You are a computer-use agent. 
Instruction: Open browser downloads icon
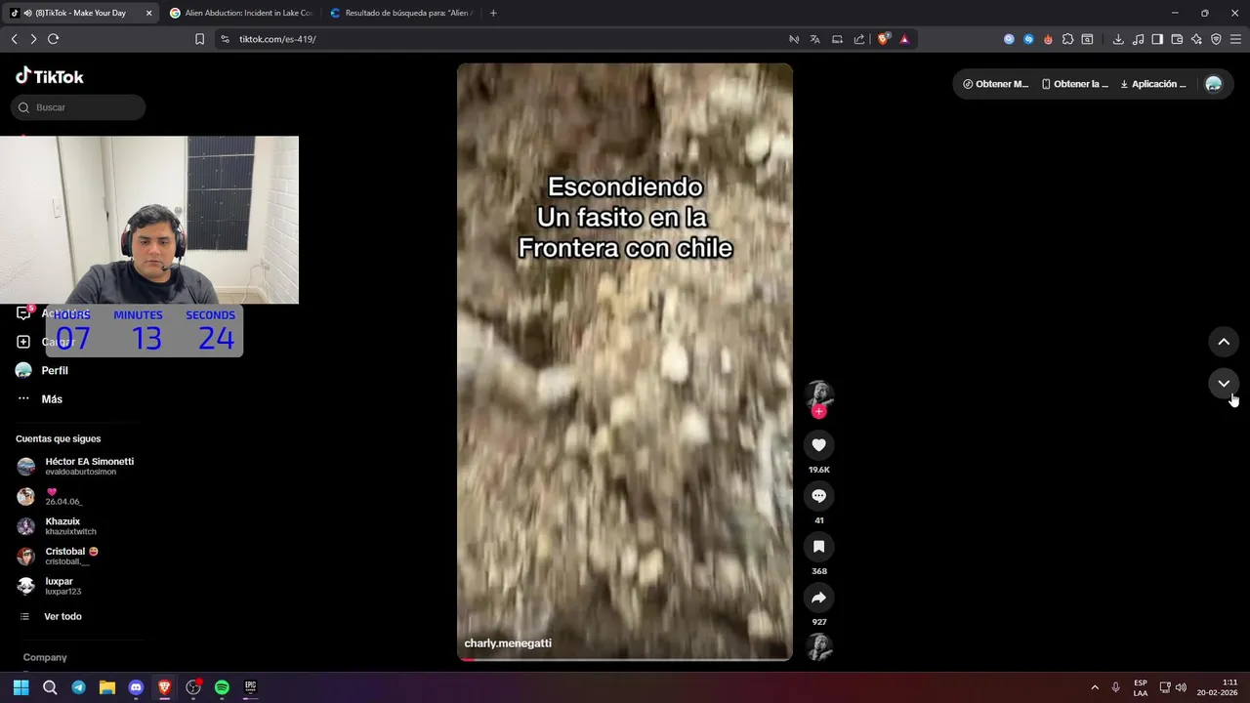point(1118,39)
